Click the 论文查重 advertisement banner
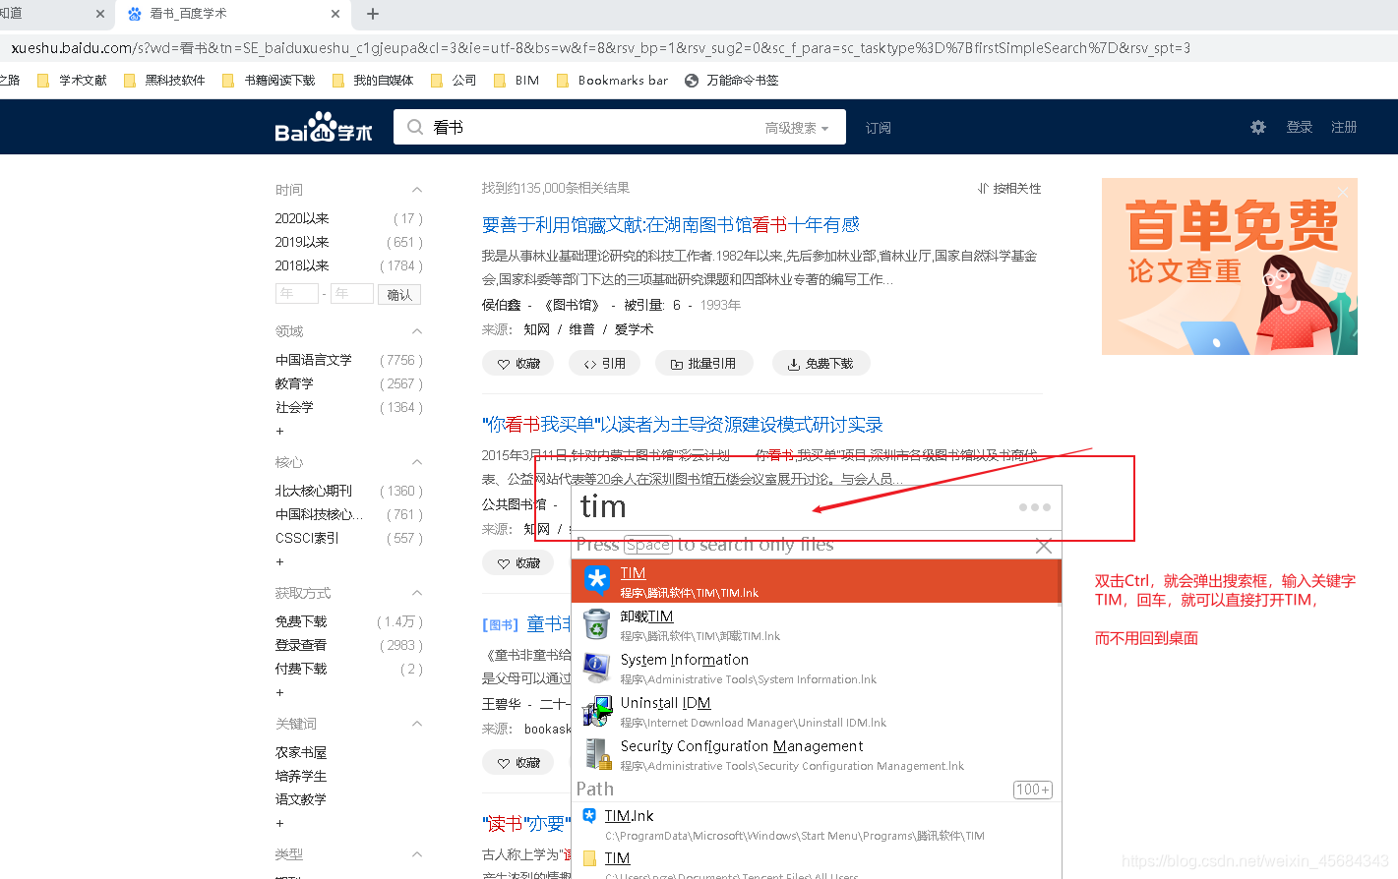This screenshot has width=1398, height=879. point(1230,266)
